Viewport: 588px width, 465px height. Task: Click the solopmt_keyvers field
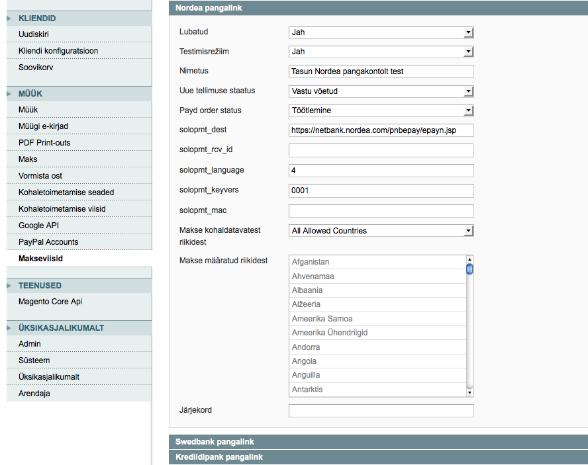381,190
